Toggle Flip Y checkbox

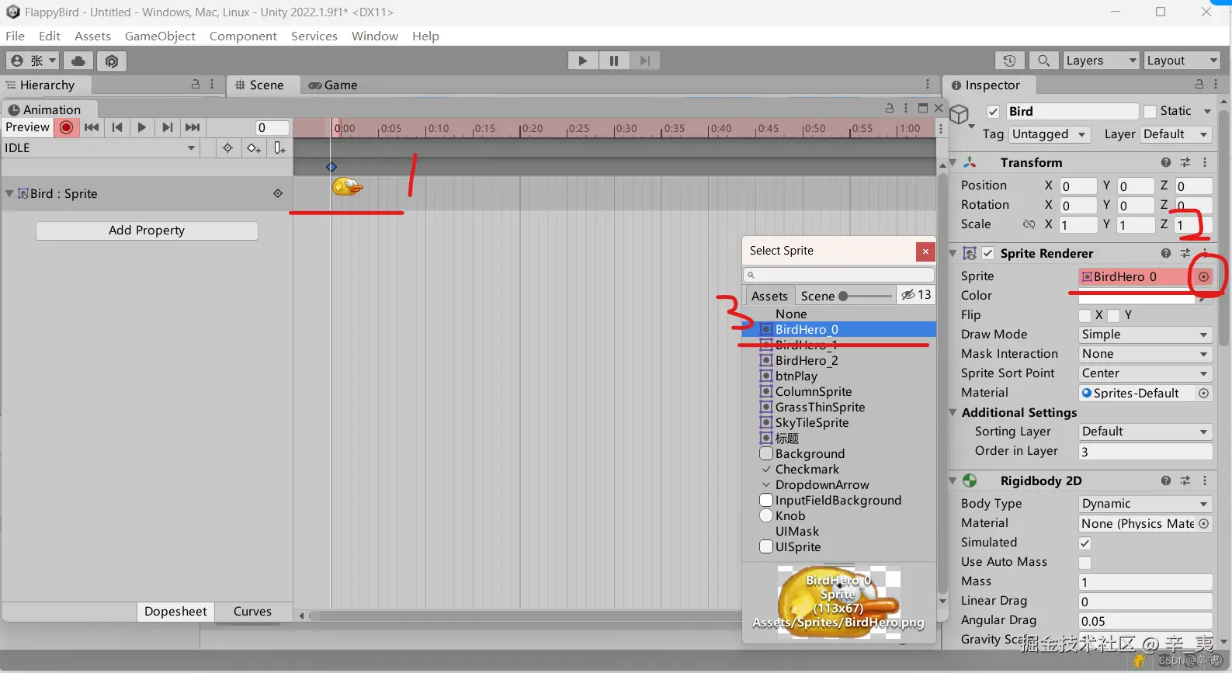tap(1114, 315)
